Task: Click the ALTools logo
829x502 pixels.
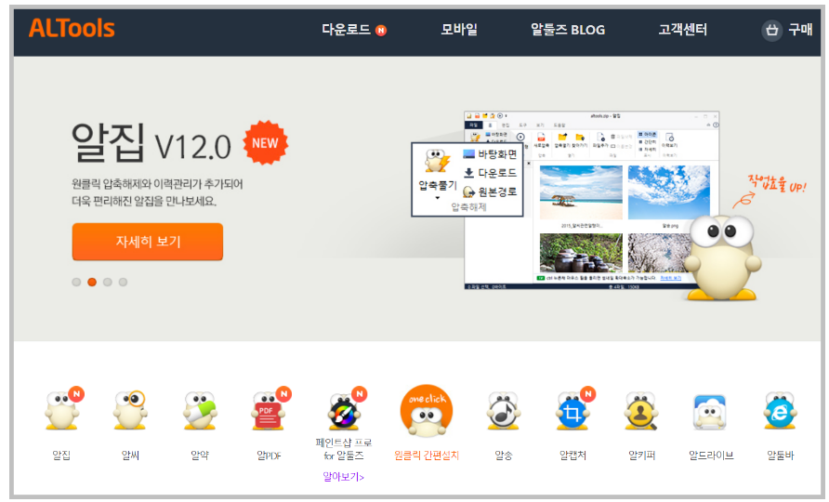Action: (x=72, y=28)
